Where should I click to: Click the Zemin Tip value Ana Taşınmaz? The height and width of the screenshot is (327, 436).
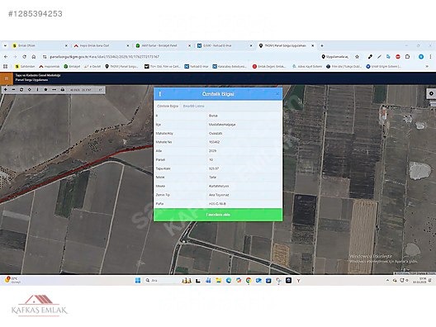click(219, 195)
